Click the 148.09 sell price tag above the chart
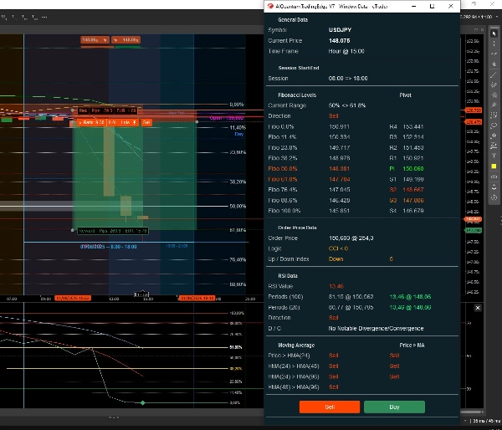 pos(130,39)
